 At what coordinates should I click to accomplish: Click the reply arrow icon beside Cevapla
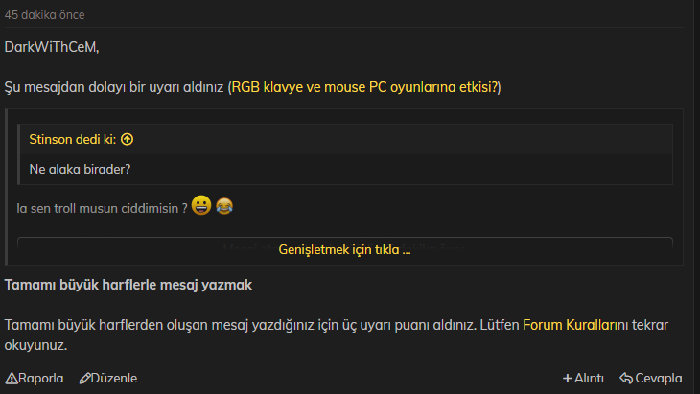[626, 379]
